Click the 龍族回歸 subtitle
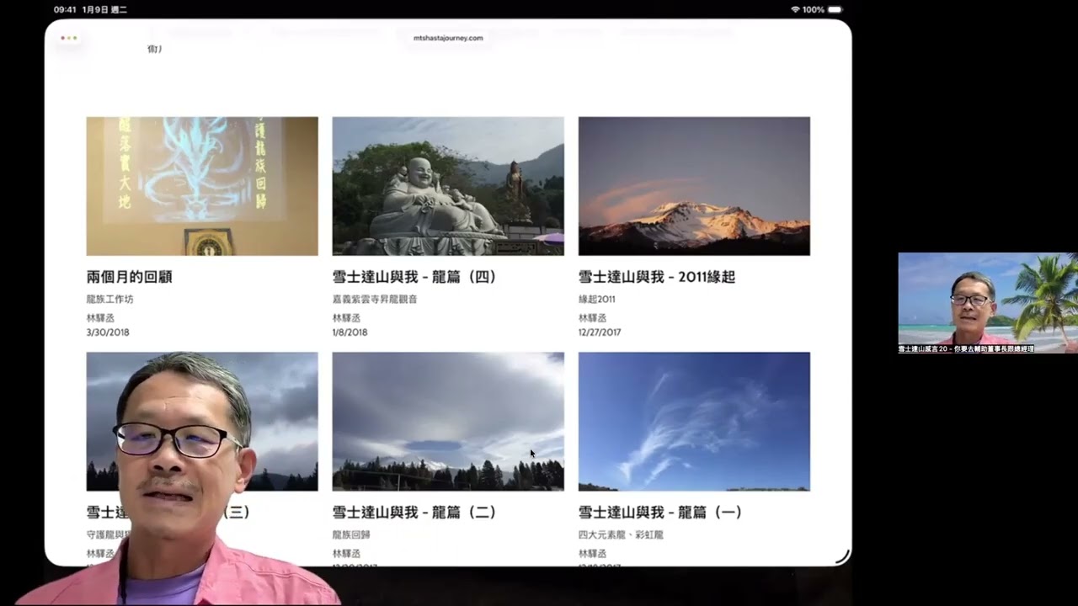 [x=351, y=534]
